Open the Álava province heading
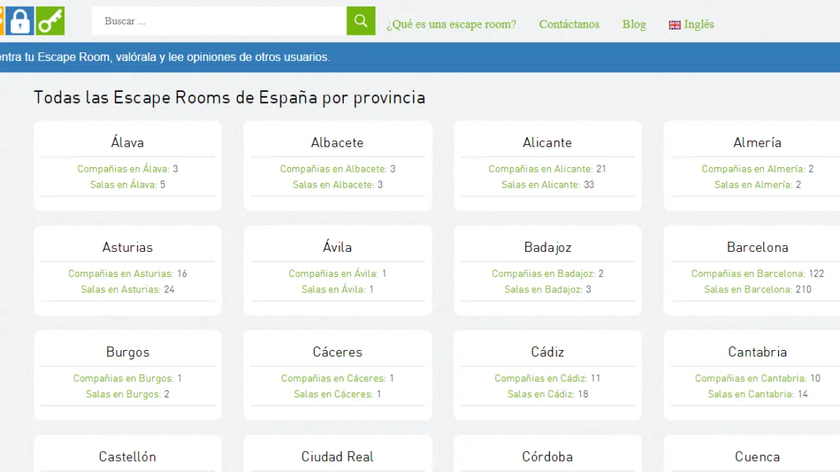The width and height of the screenshot is (840, 472). click(x=127, y=142)
